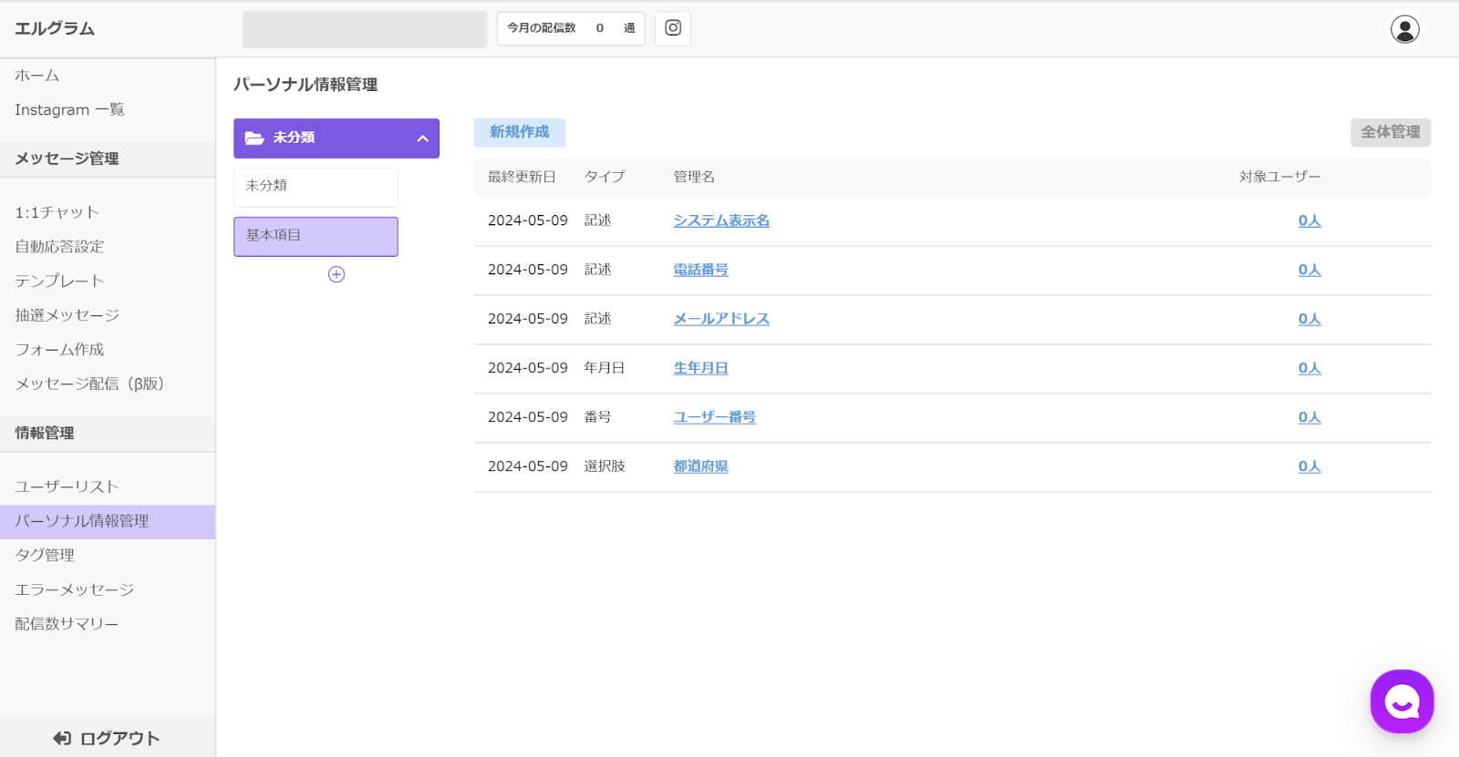
Task: Click the 選択肢 type cell
Action: 605,466
